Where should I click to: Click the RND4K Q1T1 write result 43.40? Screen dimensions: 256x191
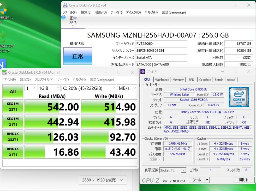tap(109, 152)
